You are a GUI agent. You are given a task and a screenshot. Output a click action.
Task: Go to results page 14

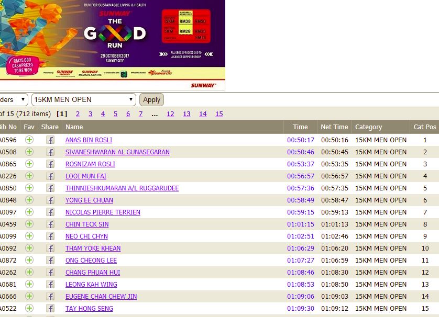pyautogui.click(x=203, y=114)
